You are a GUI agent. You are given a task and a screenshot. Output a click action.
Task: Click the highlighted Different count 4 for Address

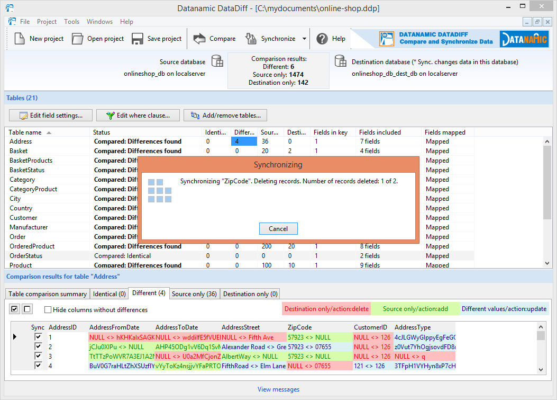[x=244, y=141]
